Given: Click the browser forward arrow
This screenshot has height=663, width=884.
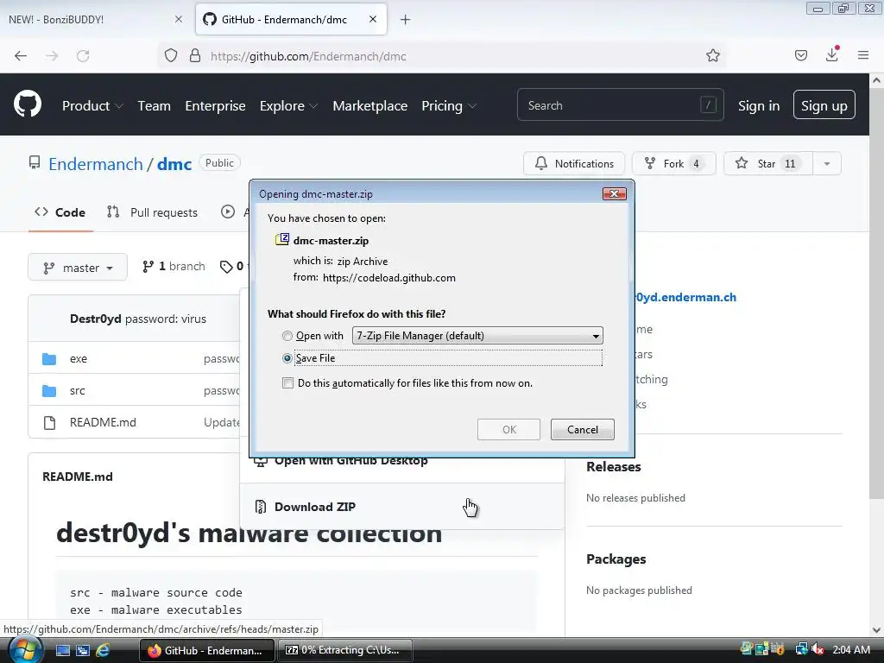Looking at the screenshot, I should click(x=52, y=56).
